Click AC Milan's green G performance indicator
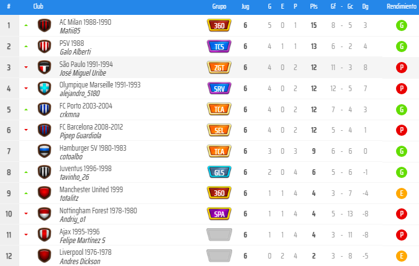Screen dimensions: 419x266 (x=402, y=25)
